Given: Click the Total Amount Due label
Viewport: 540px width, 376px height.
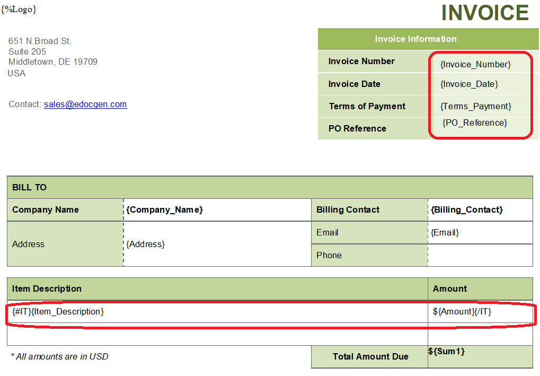Looking at the screenshot, I should [370, 357].
